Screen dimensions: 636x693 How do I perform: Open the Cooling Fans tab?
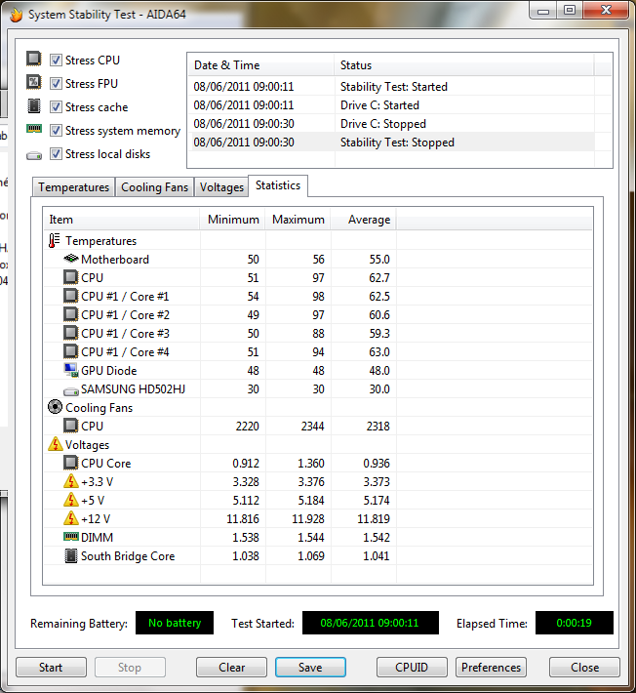pos(154,187)
